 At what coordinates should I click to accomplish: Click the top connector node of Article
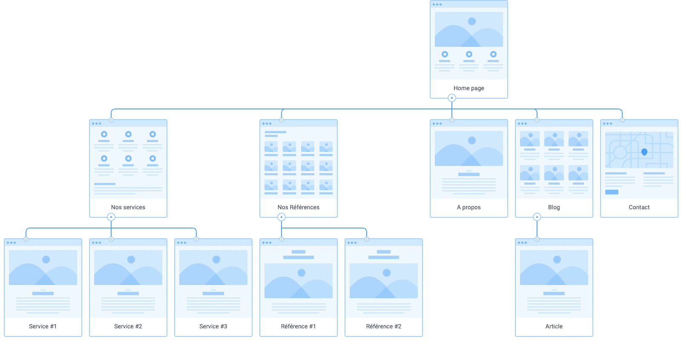tap(537, 239)
